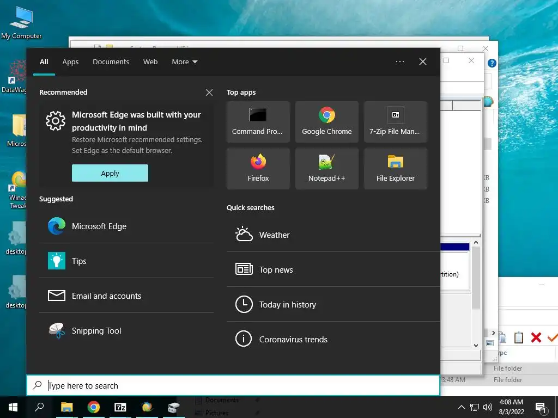This screenshot has width=558, height=418.
Task: Select the All search tab
Action: click(x=44, y=62)
